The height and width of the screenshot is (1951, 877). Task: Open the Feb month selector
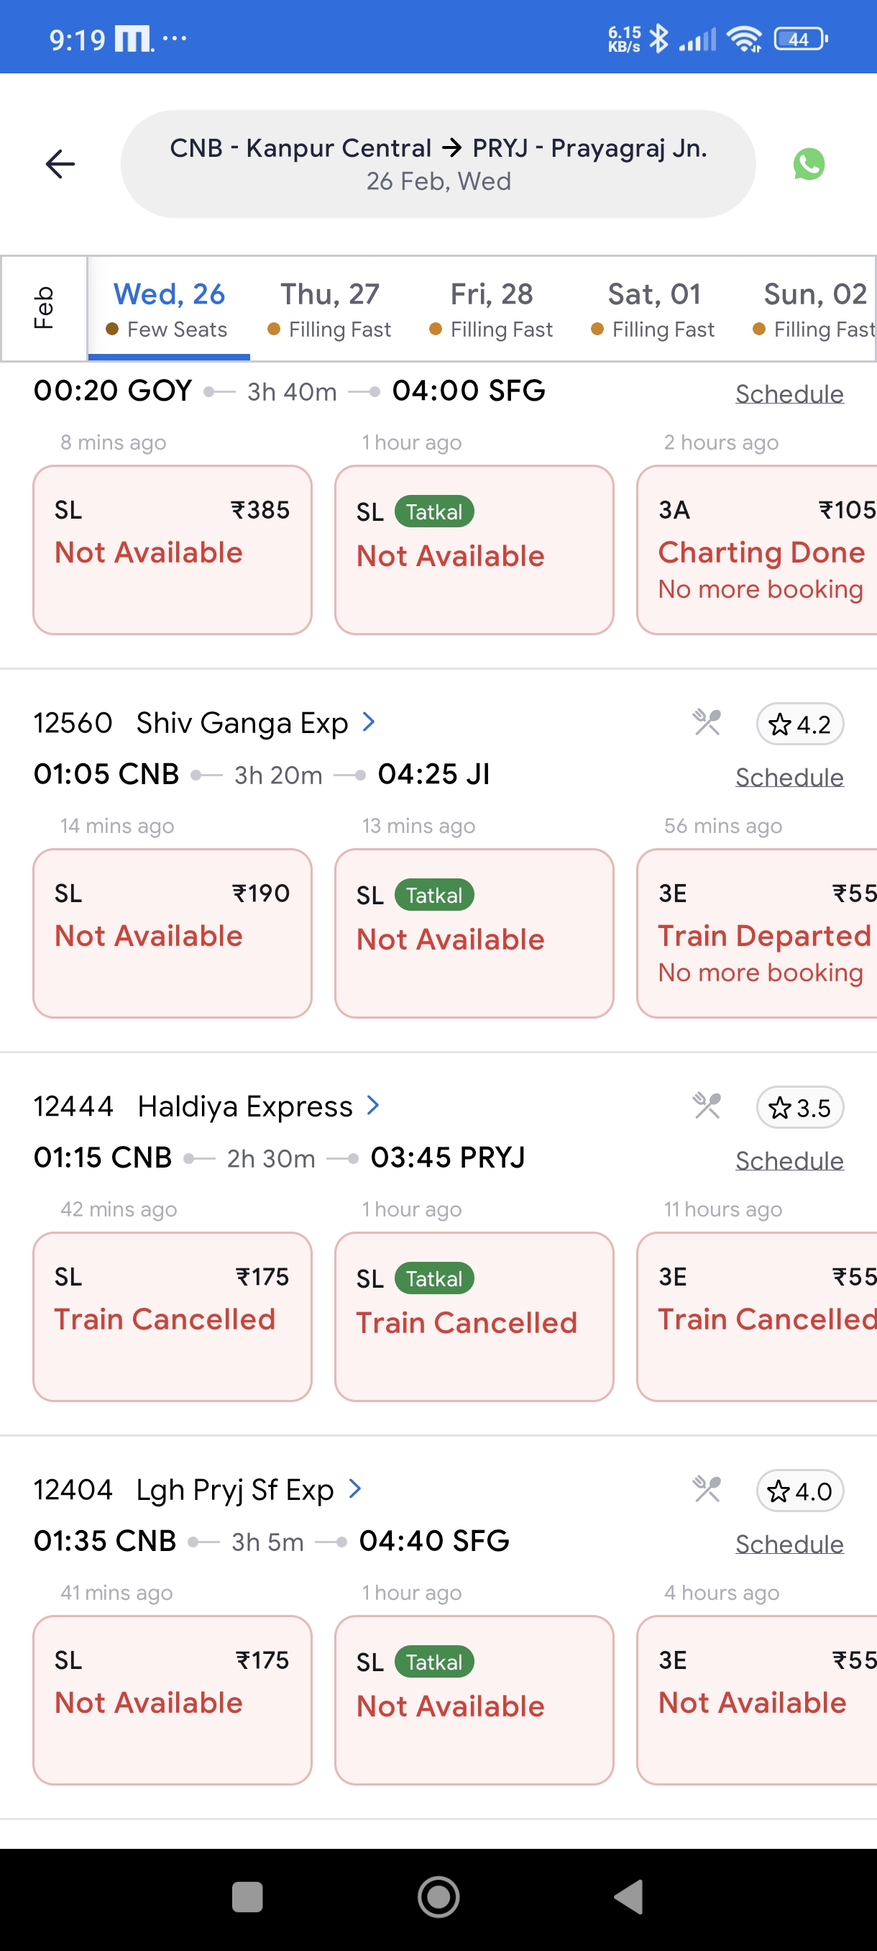pos(44,307)
